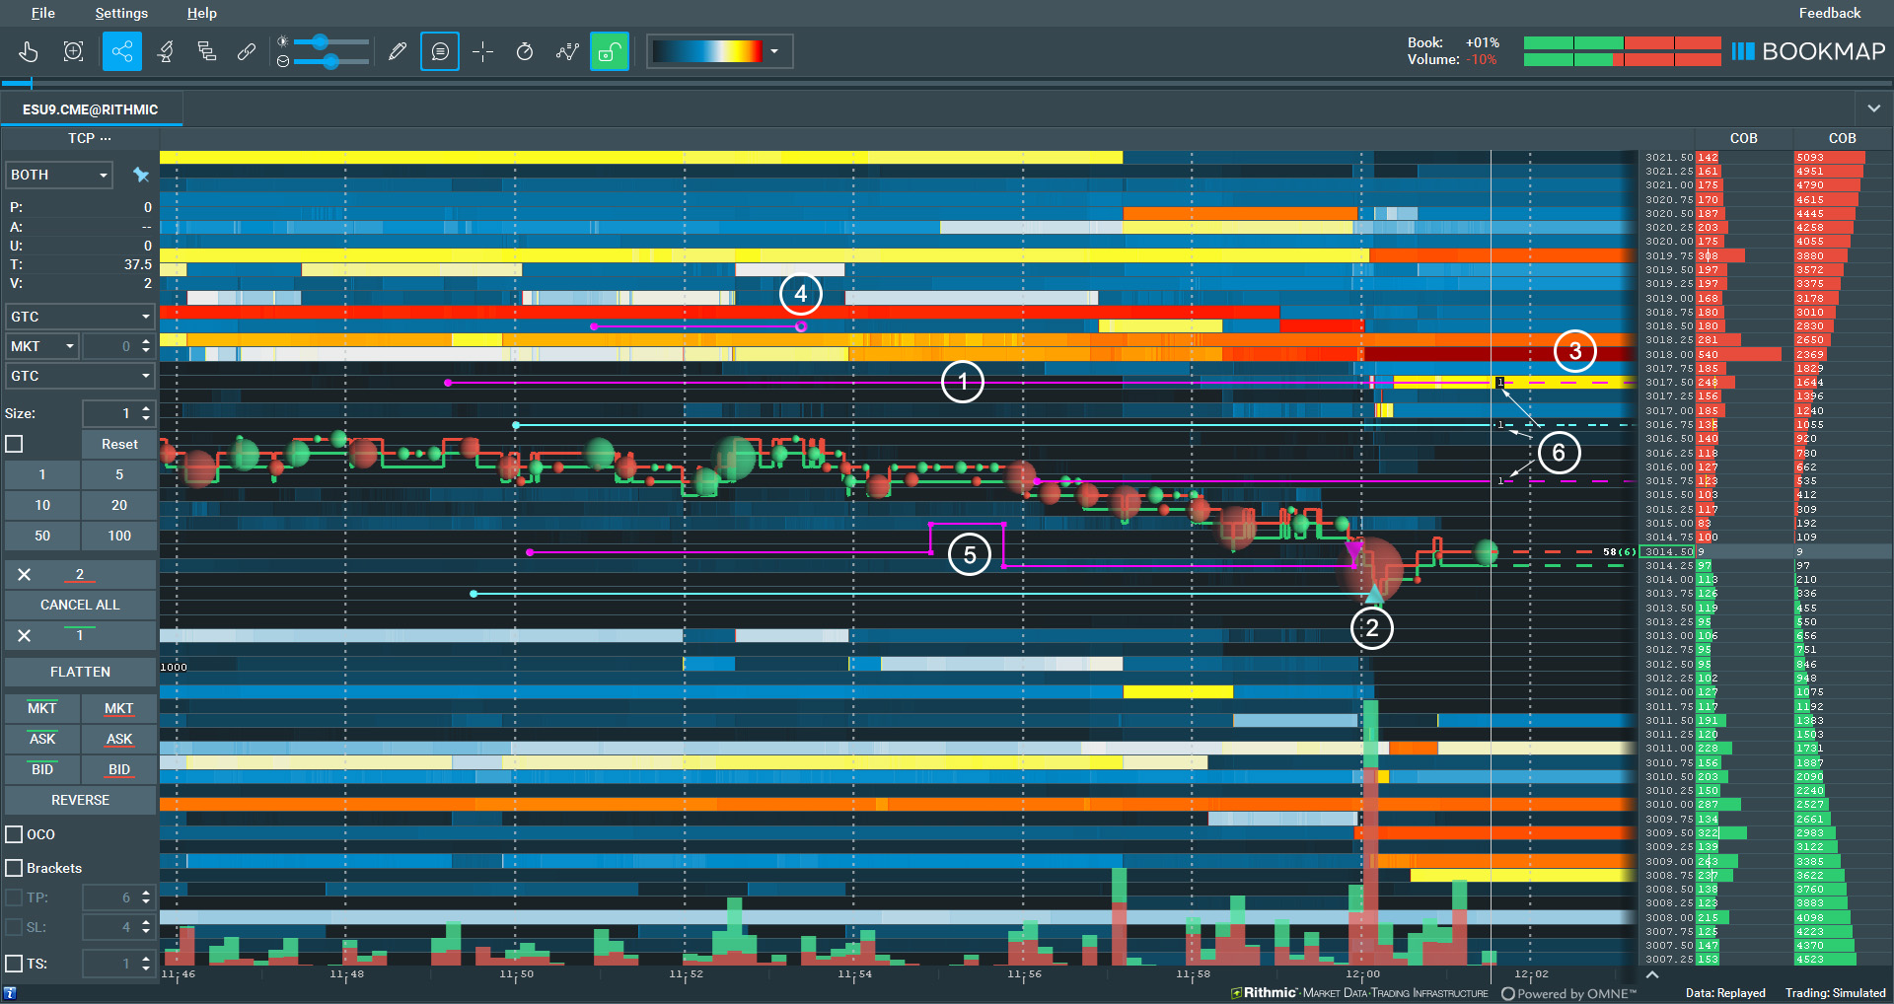Enable the OCO checkbox
The height and width of the screenshot is (1004, 1894).
coord(14,833)
